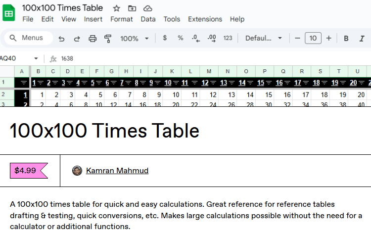Screen dimensions: 371x234
Task: Select the paint format roller icon
Action: point(108,38)
